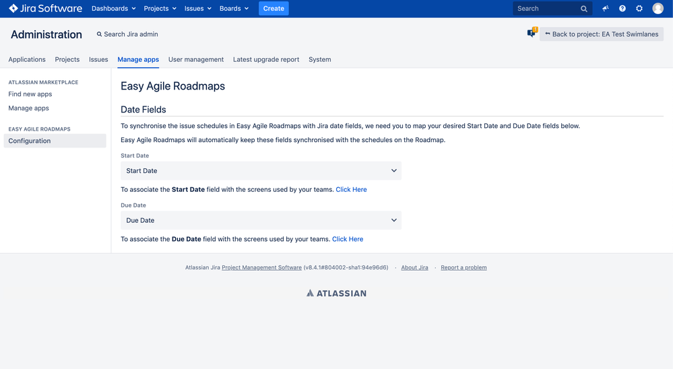This screenshot has width=673, height=369.
Task: Click the Report a problem link
Action: [463, 268]
